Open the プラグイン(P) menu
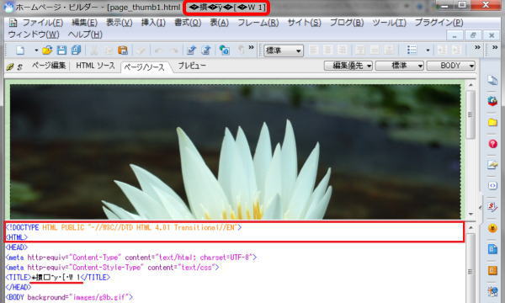Screen dimensions: 505x303 tap(439, 23)
